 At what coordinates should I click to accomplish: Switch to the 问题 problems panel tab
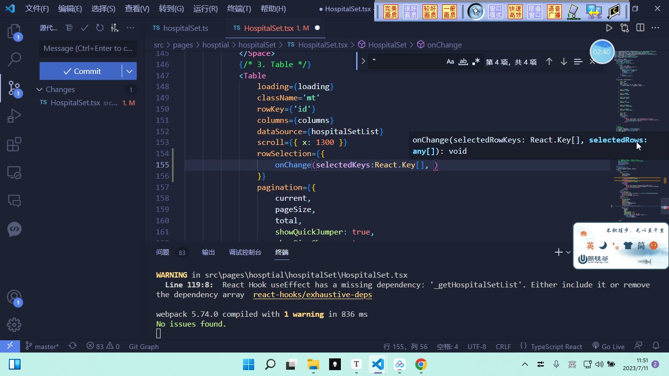163,252
